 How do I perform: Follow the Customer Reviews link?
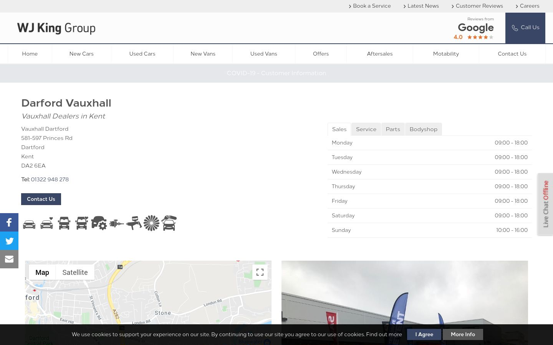click(x=477, y=6)
